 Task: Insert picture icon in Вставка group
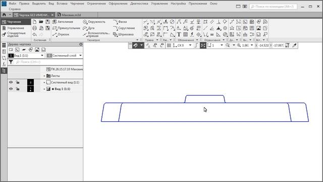(259, 28)
